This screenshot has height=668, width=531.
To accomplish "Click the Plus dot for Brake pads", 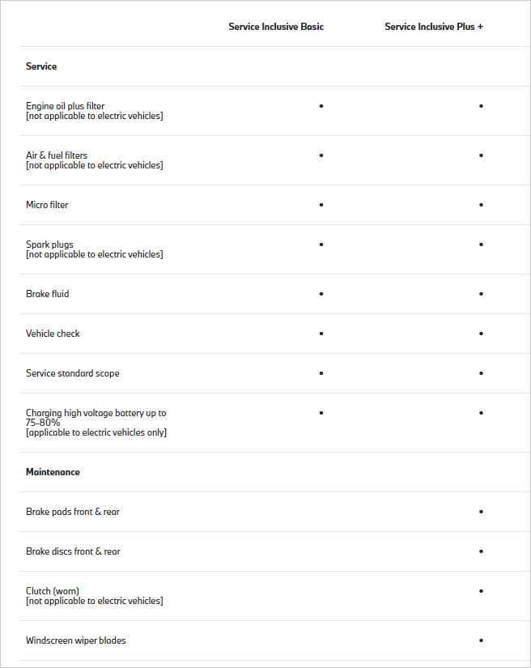I will [481, 512].
